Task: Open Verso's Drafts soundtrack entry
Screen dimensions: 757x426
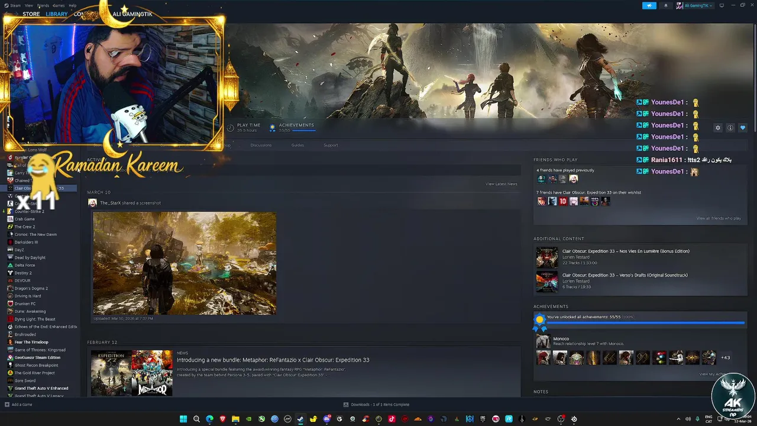Action: tap(640, 281)
